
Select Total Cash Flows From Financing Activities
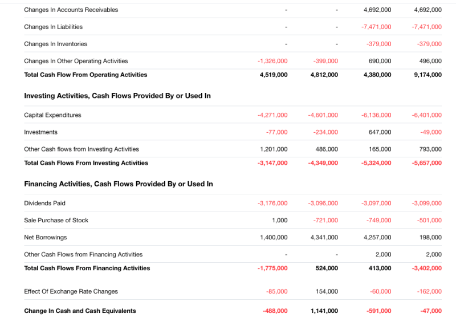[87, 268]
